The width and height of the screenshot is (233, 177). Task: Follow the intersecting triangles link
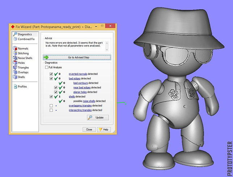[80, 110]
